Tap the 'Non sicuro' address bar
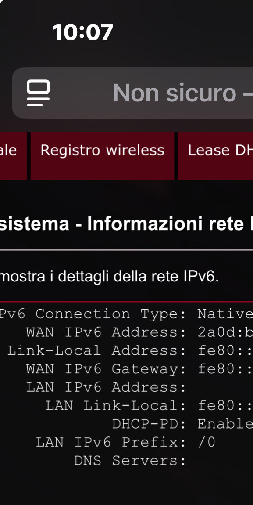The image size is (253, 505). click(132, 93)
